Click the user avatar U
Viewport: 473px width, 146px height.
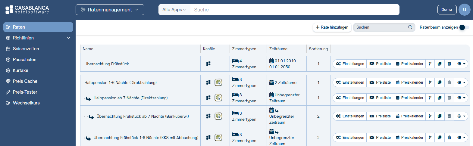tap(464, 10)
